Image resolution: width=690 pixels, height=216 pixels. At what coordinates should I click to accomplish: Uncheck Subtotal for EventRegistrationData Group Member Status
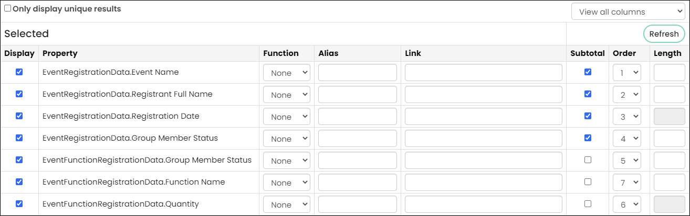(x=588, y=138)
